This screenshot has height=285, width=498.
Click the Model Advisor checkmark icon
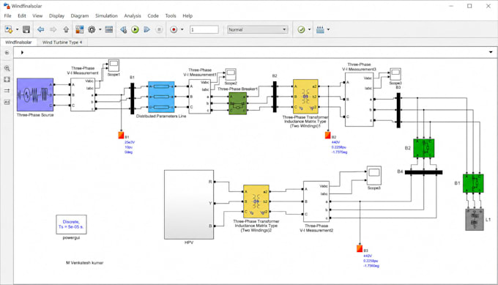[x=301, y=29]
